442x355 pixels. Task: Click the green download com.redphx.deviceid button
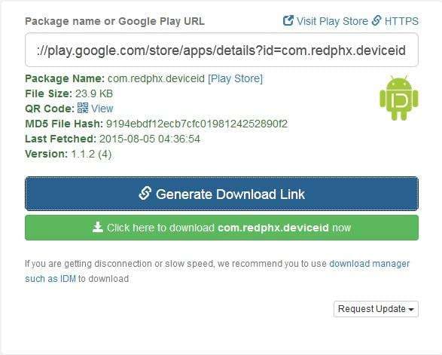(221, 228)
